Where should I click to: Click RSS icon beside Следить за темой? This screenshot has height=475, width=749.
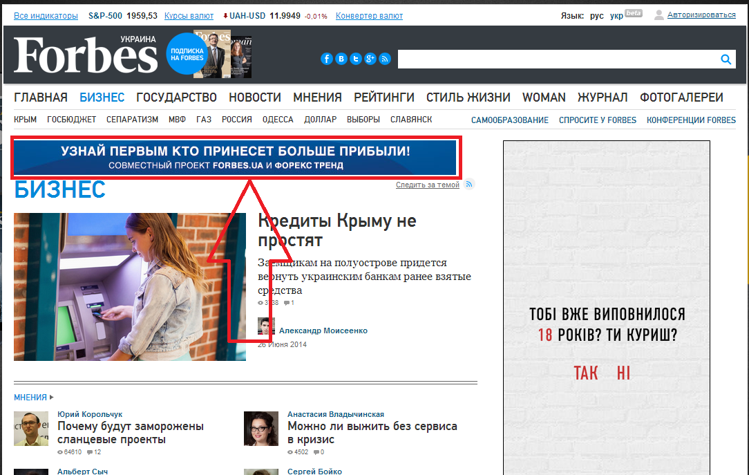coord(470,185)
